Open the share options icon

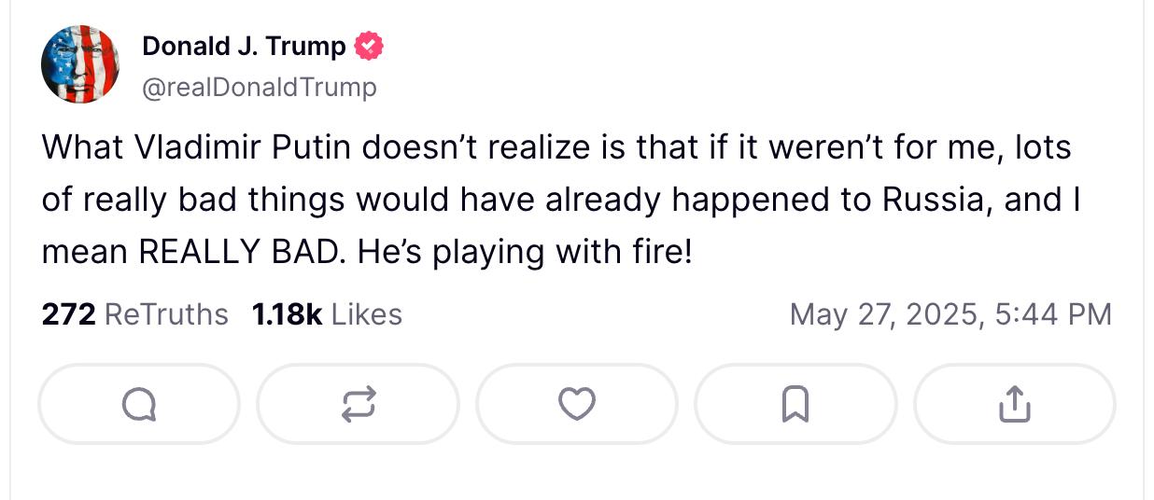pos(1014,404)
